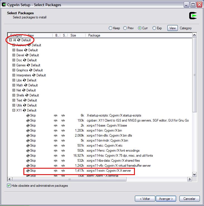Click the Size column header

[x=76, y=35]
